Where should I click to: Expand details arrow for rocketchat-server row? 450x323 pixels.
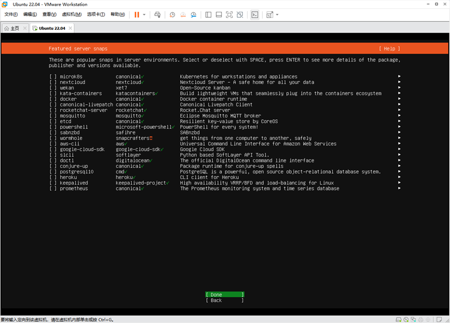click(x=399, y=110)
